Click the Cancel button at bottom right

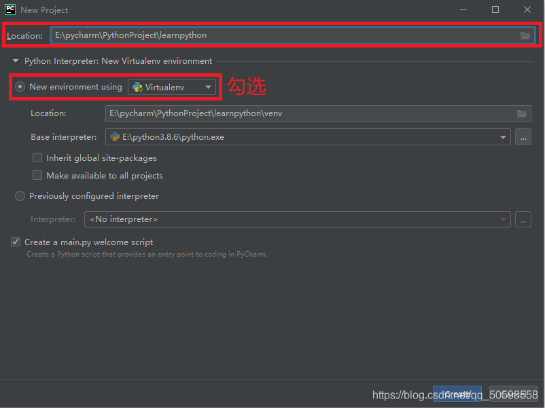click(x=513, y=394)
